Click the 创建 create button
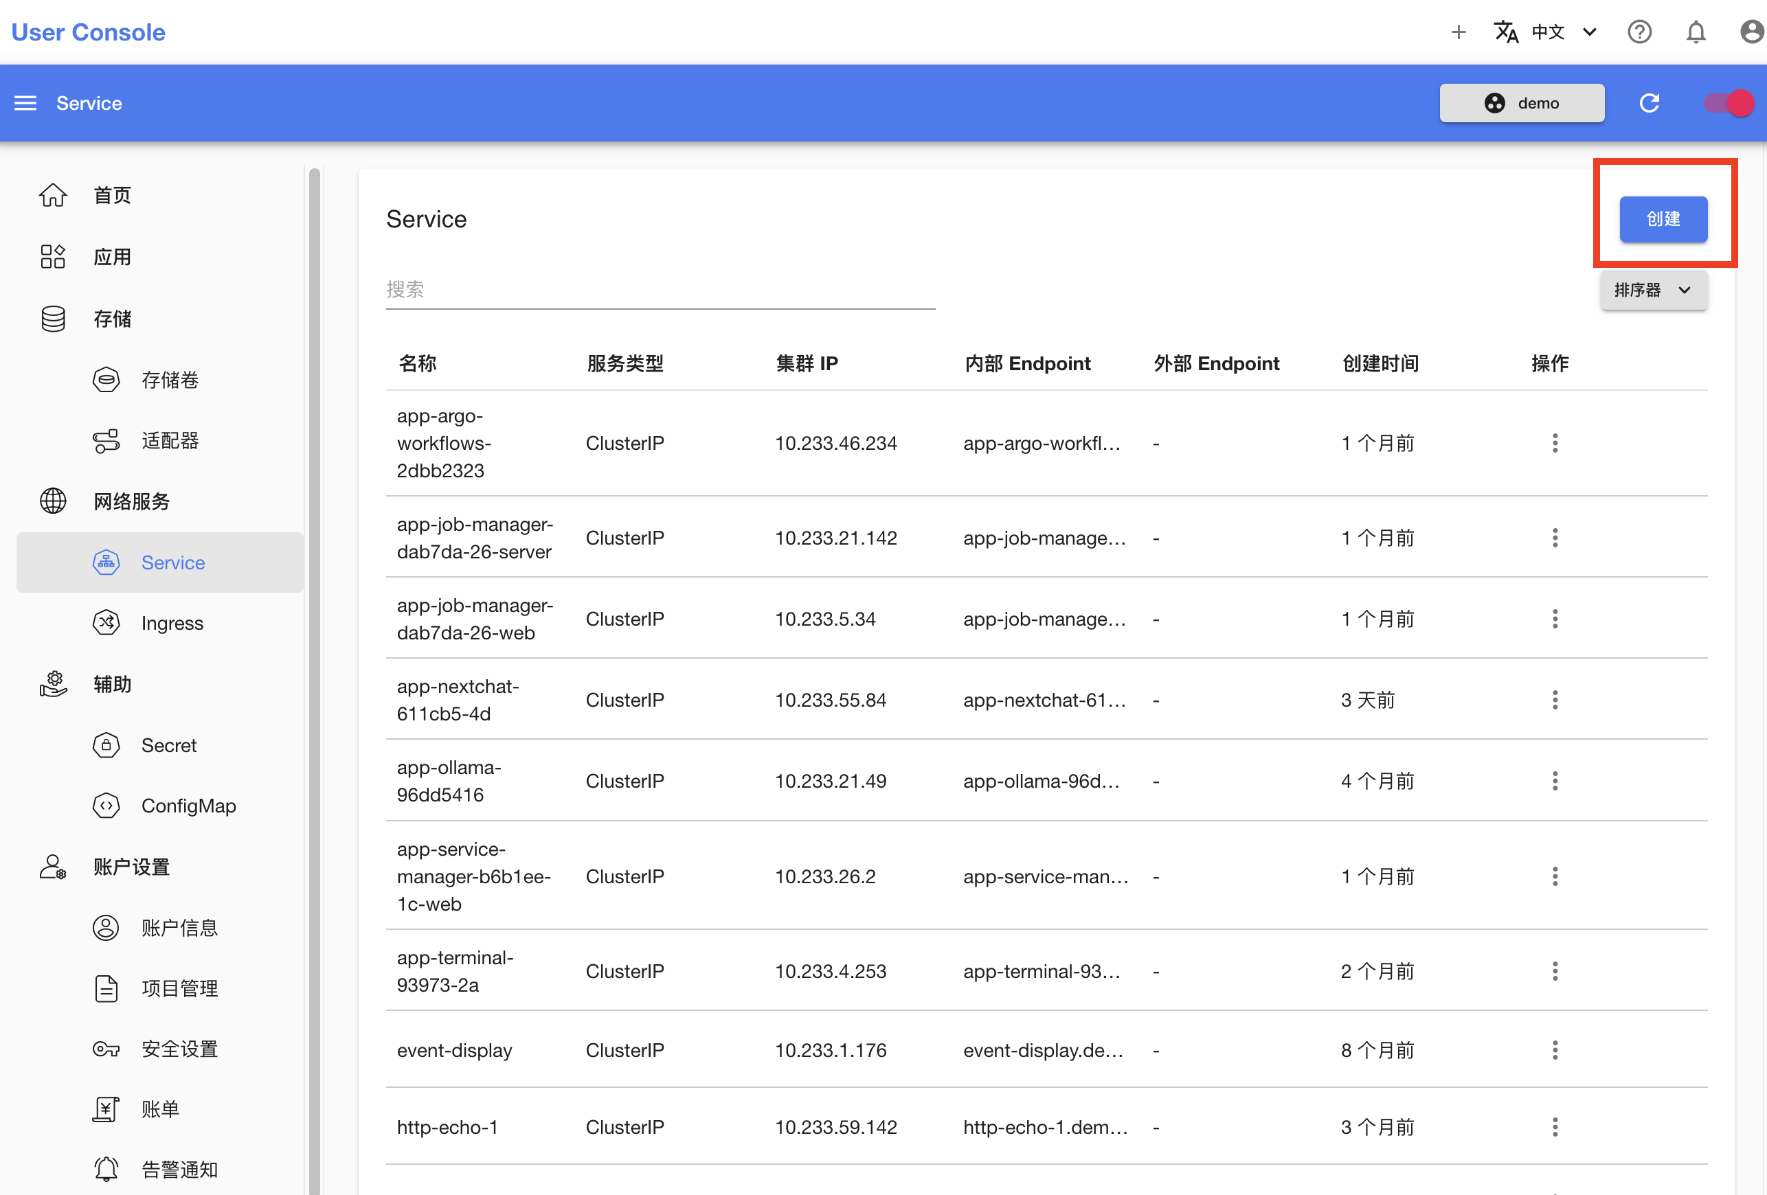 (x=1663, y=219)
